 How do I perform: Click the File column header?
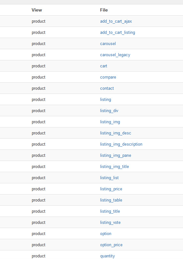click(x=104, y=10)
